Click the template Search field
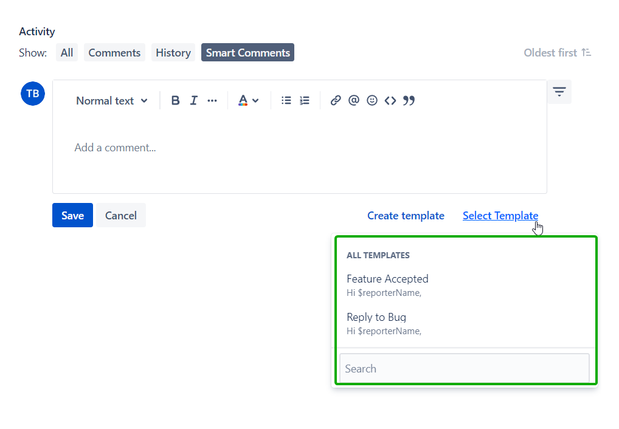The width and height of the screenshot is (619, 429). (464, 369)
